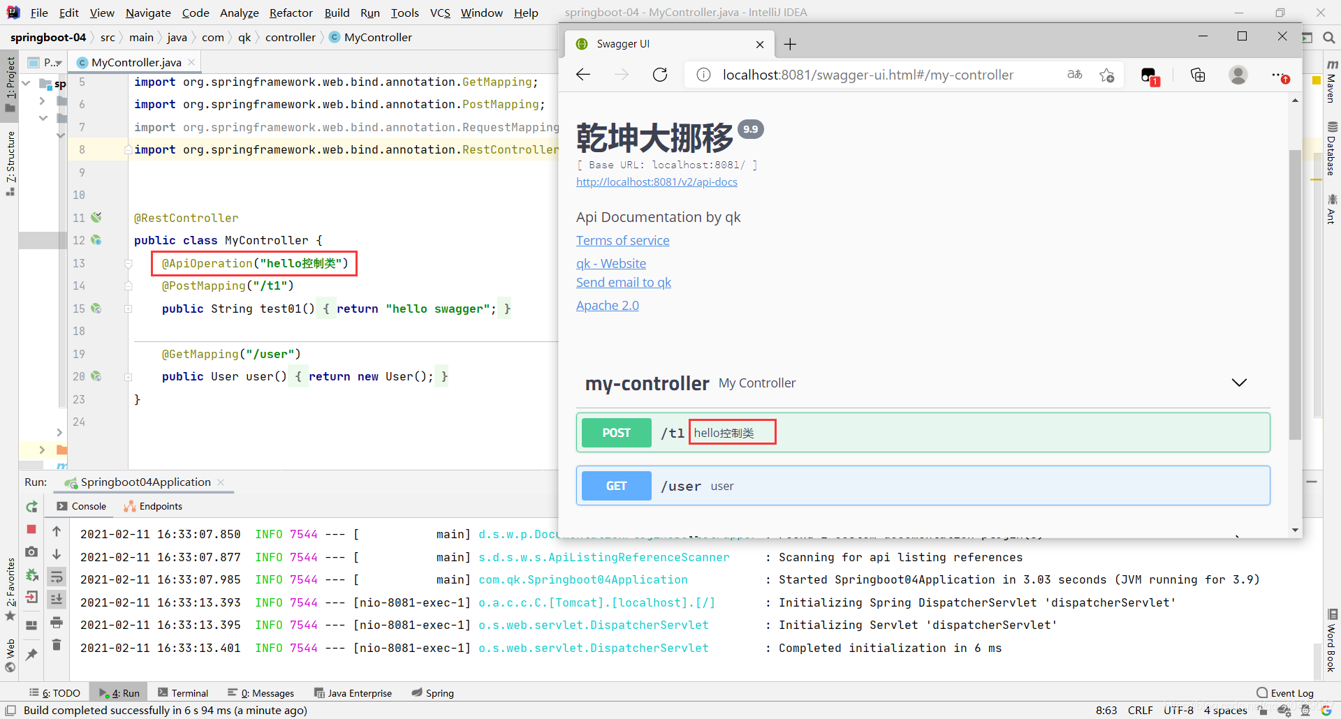Open the Project view dropdown
The height and width of the screenshot is (719, 1341).
pos(52,63)
